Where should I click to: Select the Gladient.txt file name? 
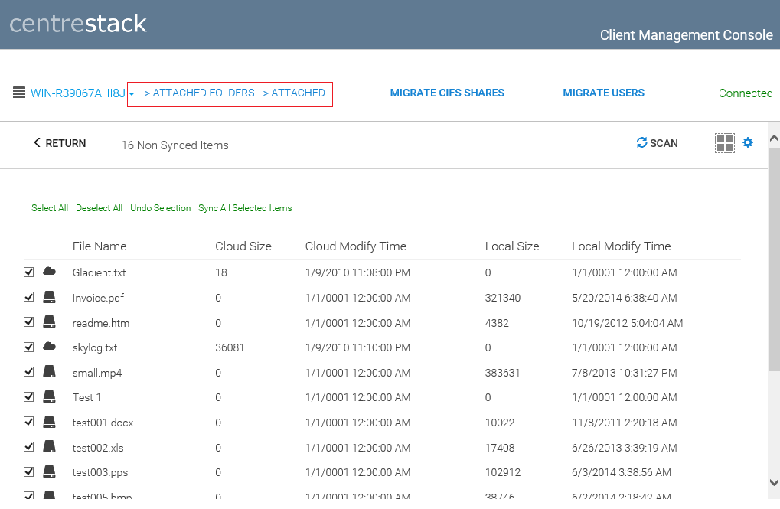click(x=99, y=272)
